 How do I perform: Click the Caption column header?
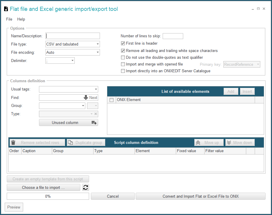pos(37,151)
